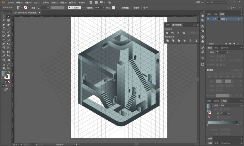The width and height of the screenshot is (244, 146).
Task: Select the Paintbrush tool
Action: (8, 32)
